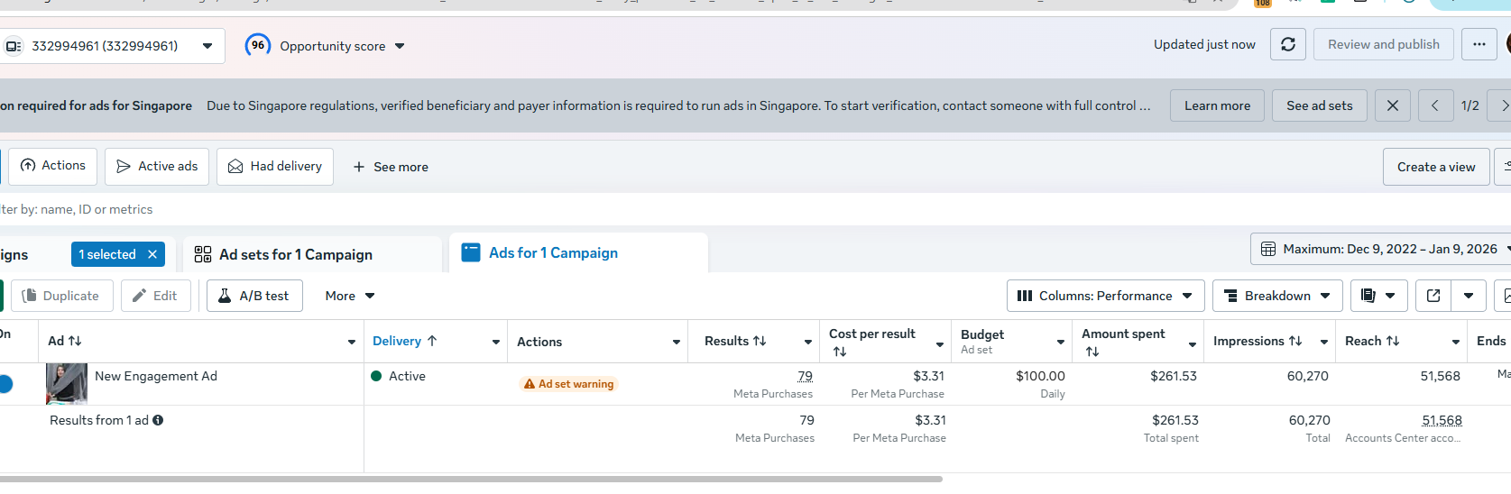Toggle the New Engagement Ad on/off switch
The height and width of the screenshot is (494, 1511).
[5, 384]
